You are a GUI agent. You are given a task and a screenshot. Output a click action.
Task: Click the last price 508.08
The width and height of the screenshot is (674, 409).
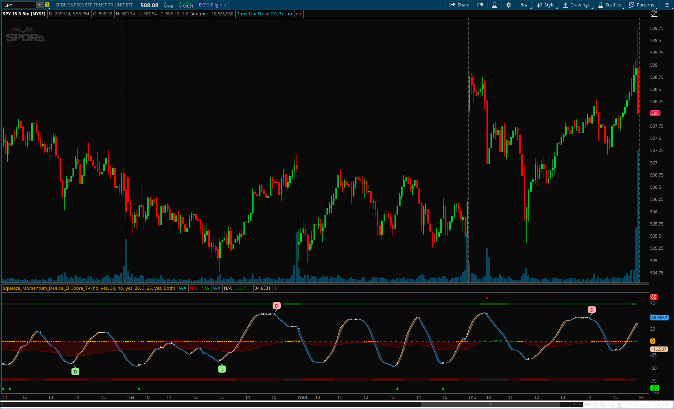[x=149, y=5]
